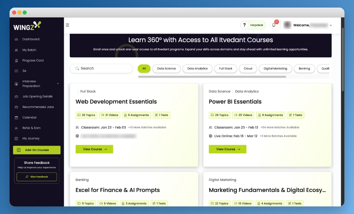The height and width of the screenshot is (214, 354).
Task: Filter courses by Data Science
Action: 166,68
